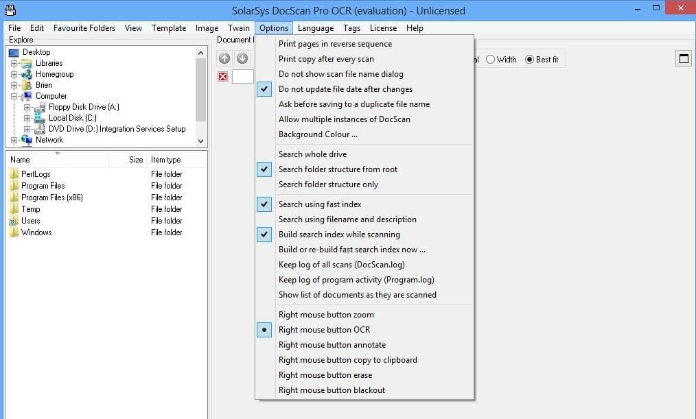Click the DVD Drive (D:) icon

[x=40, y=129]
